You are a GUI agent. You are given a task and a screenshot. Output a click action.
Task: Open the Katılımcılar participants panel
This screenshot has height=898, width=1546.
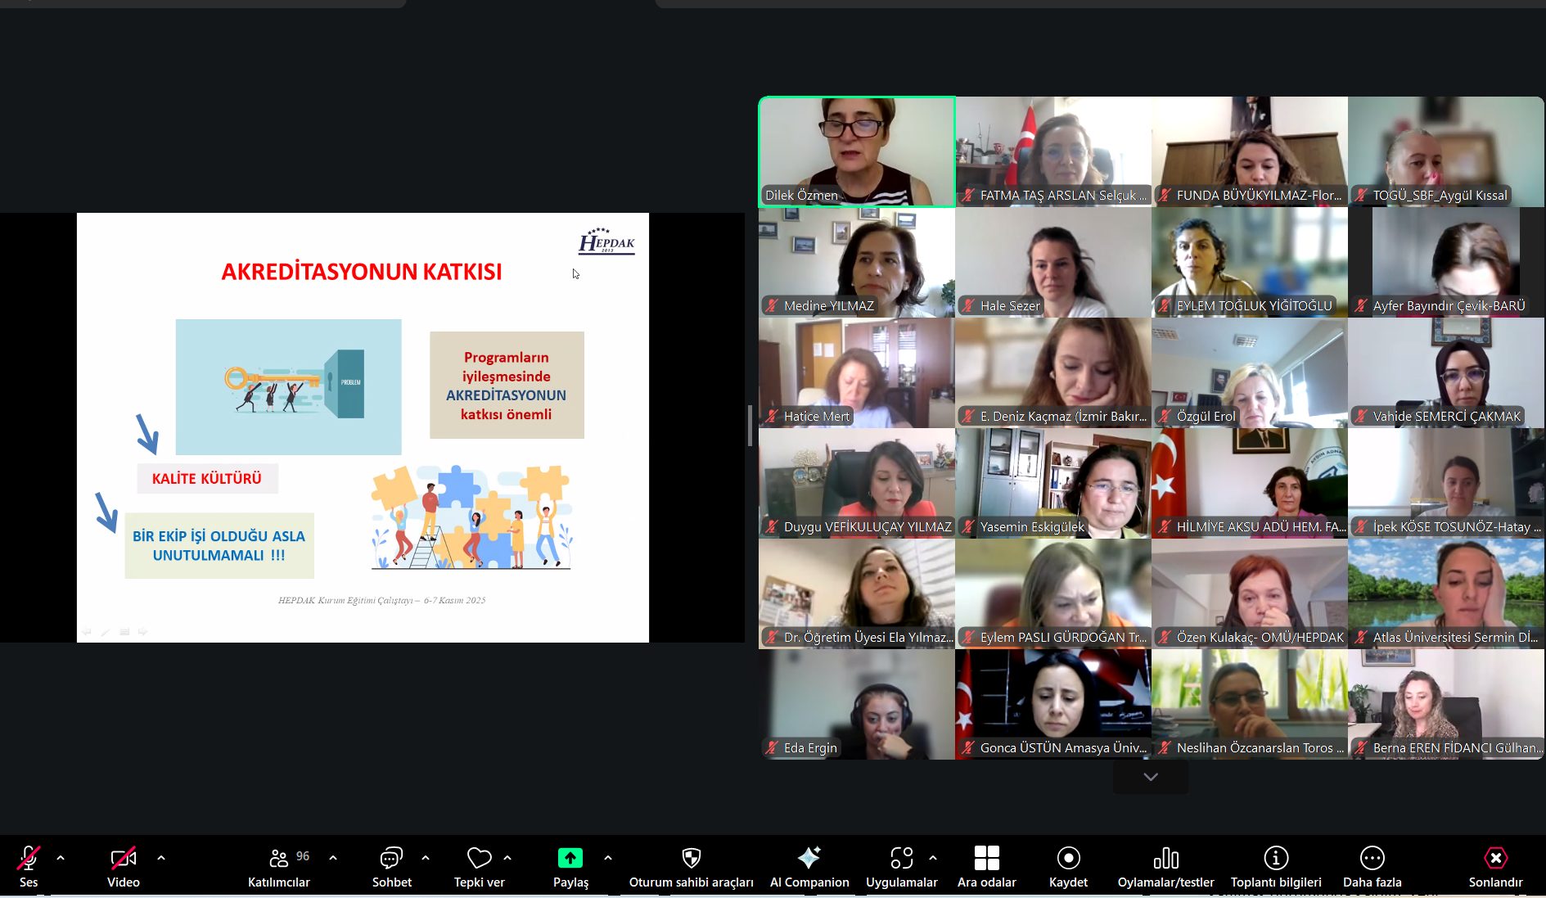(x=278, y=867)
